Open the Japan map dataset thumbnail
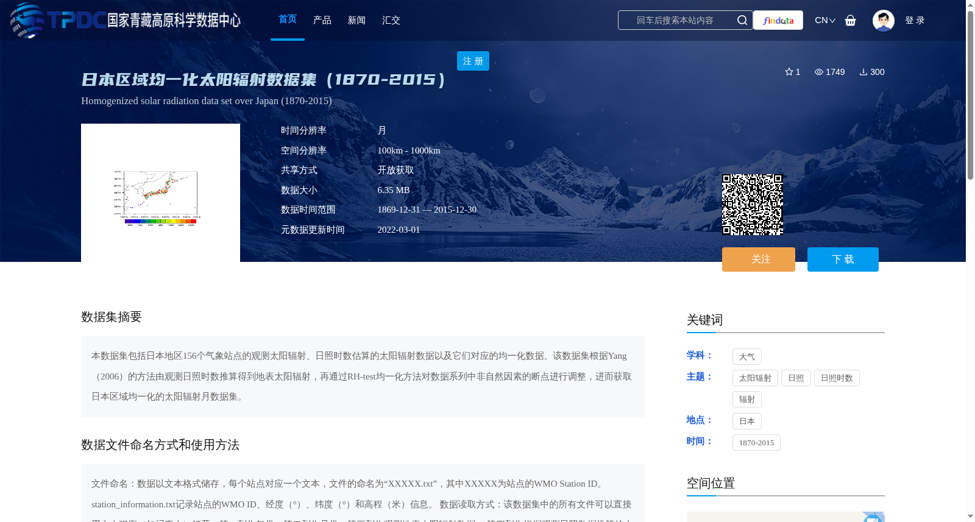 pos(160,192)
